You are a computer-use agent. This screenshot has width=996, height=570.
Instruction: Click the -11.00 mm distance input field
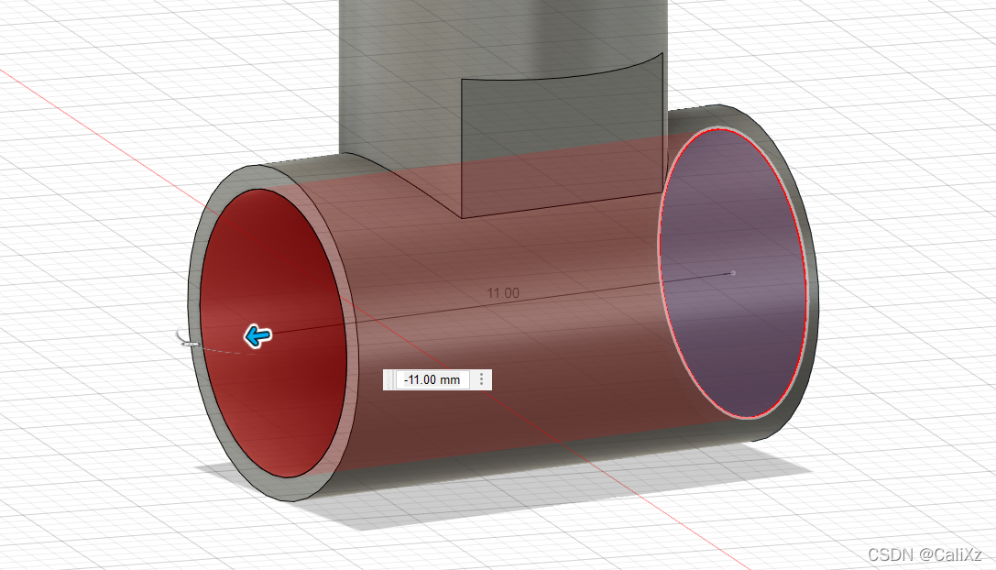pos(432,379)
